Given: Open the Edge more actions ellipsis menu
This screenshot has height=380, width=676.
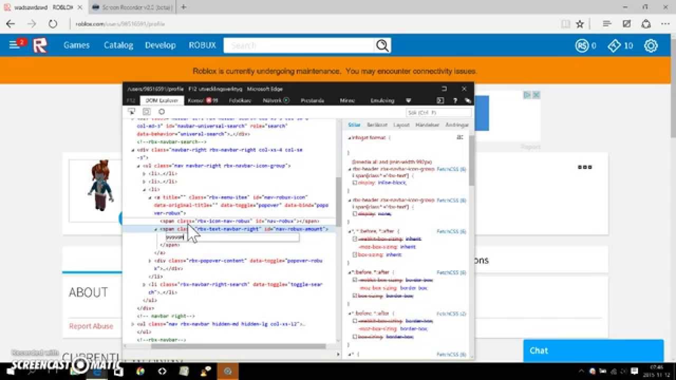Looking at the screenshot, I should point(665,24).
